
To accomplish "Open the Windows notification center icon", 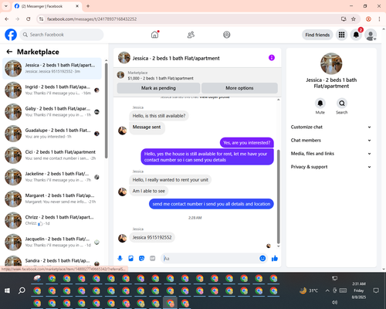I will tap(376, 290).
